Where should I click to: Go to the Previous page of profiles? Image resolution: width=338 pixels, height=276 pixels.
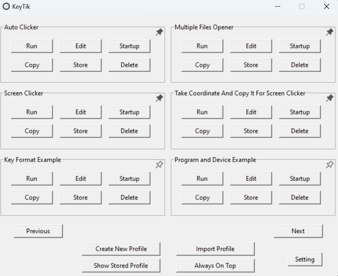[x=38, y=231]
